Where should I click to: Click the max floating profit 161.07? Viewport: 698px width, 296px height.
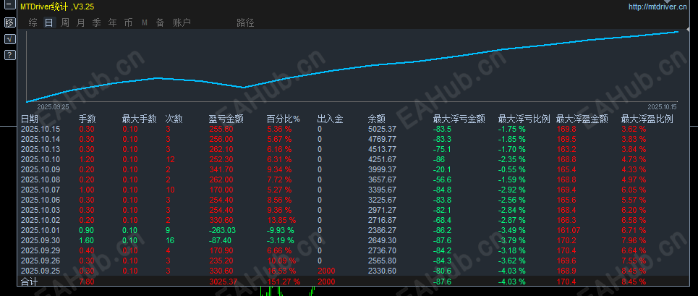coord(568,230)
